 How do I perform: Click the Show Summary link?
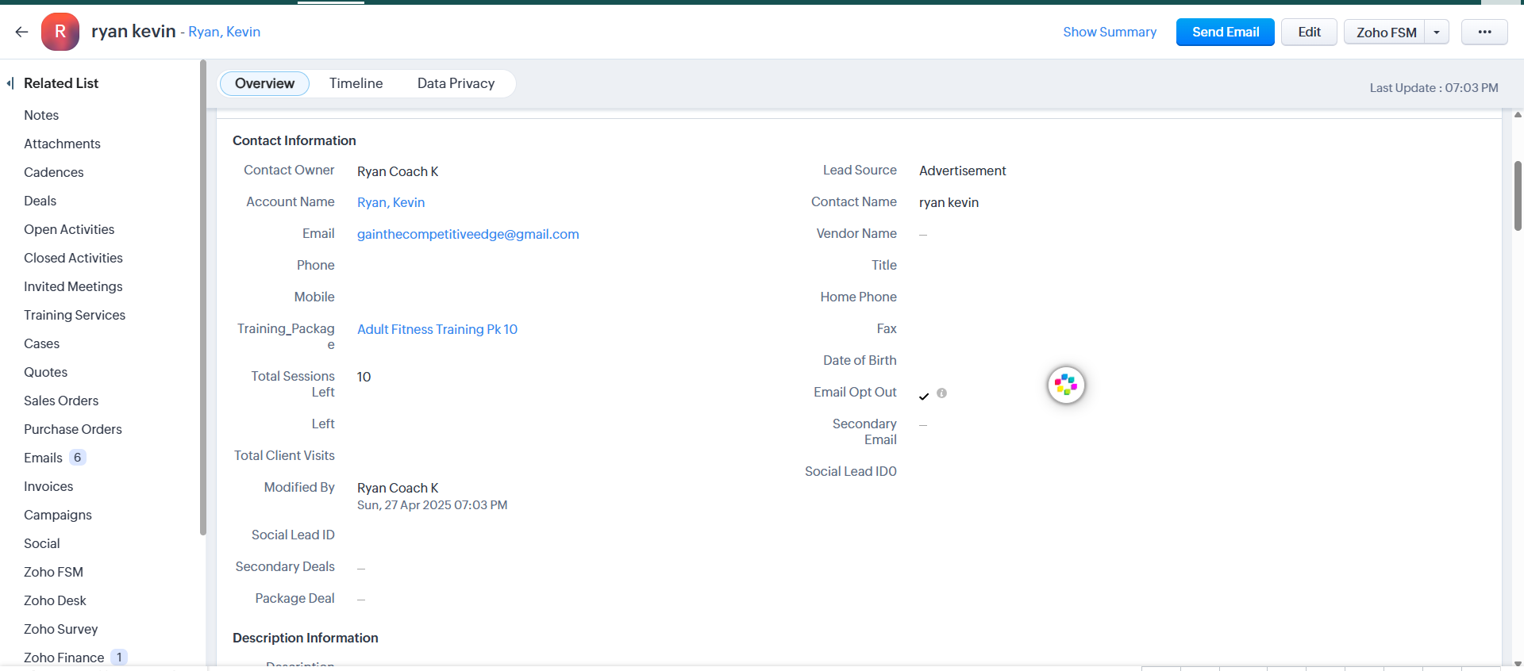[1110, 32]
